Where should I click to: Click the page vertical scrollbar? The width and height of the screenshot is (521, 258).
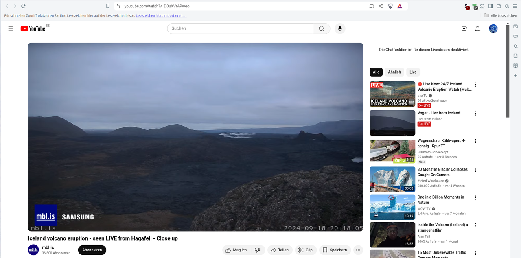click(508, 71)
